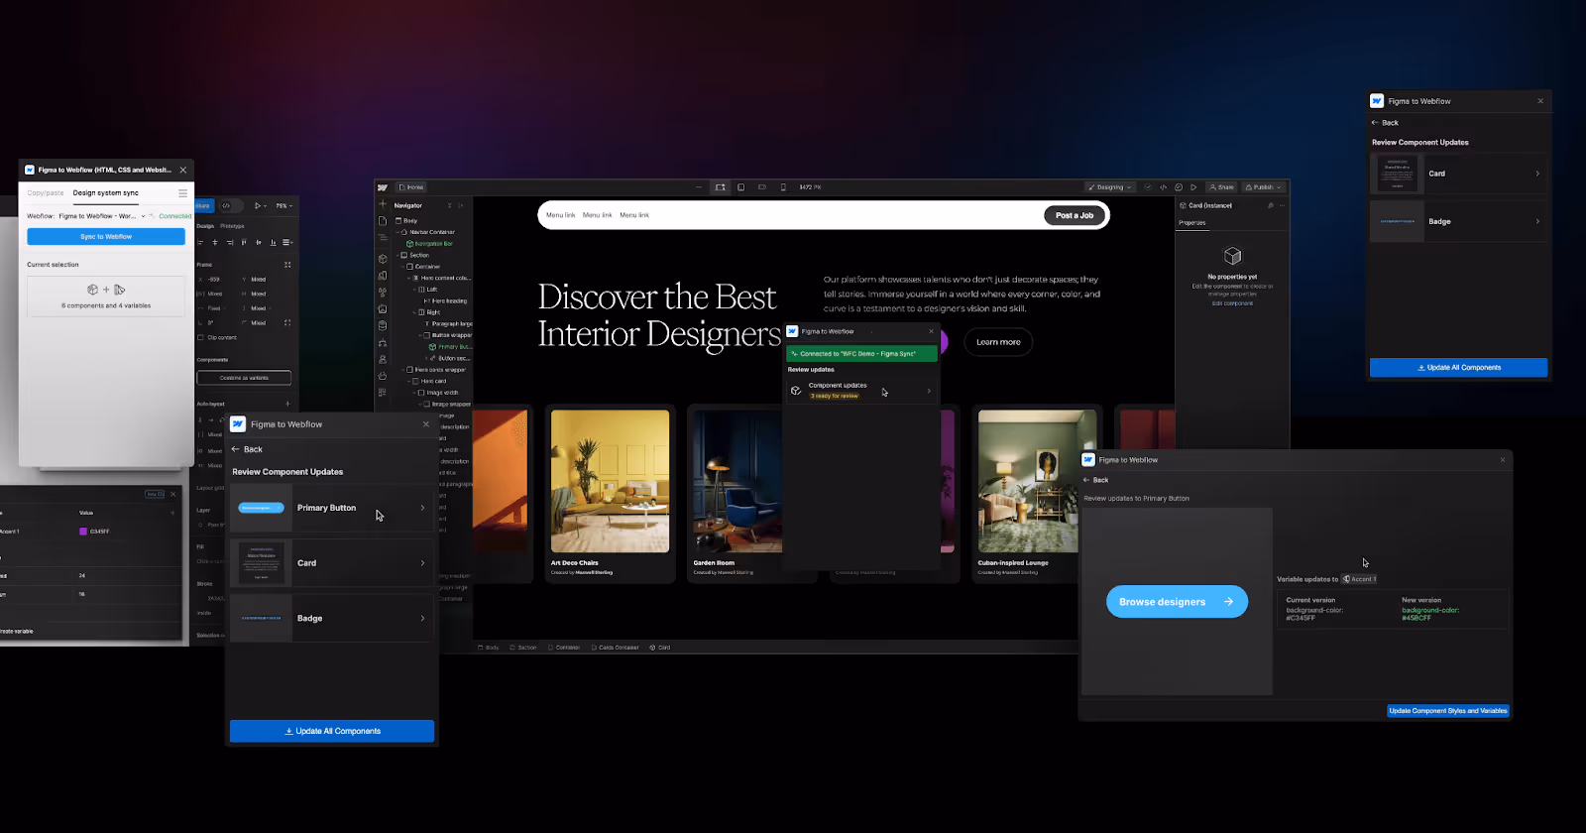This screenshot has width=1586, height=833.
Task: Toggle the Clip content checkbox in Figma
Action: point(200,337)
